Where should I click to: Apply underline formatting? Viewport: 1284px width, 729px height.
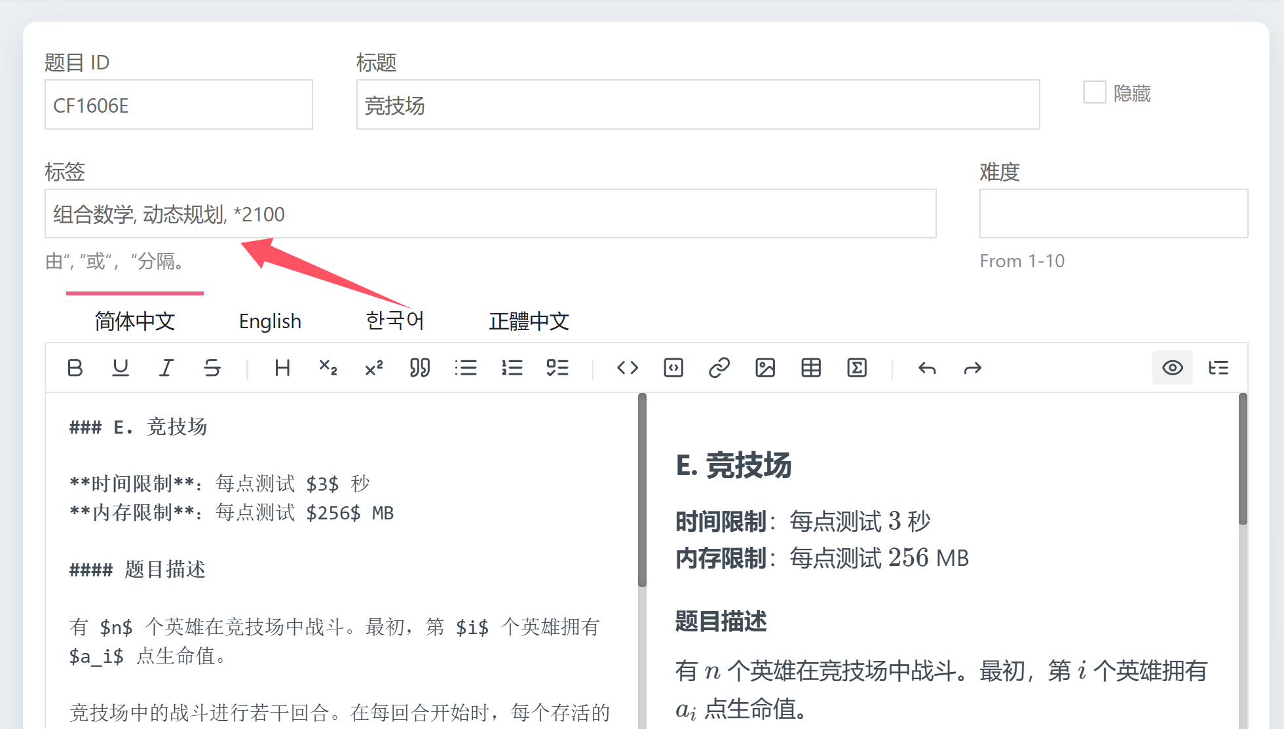point(121,368)
